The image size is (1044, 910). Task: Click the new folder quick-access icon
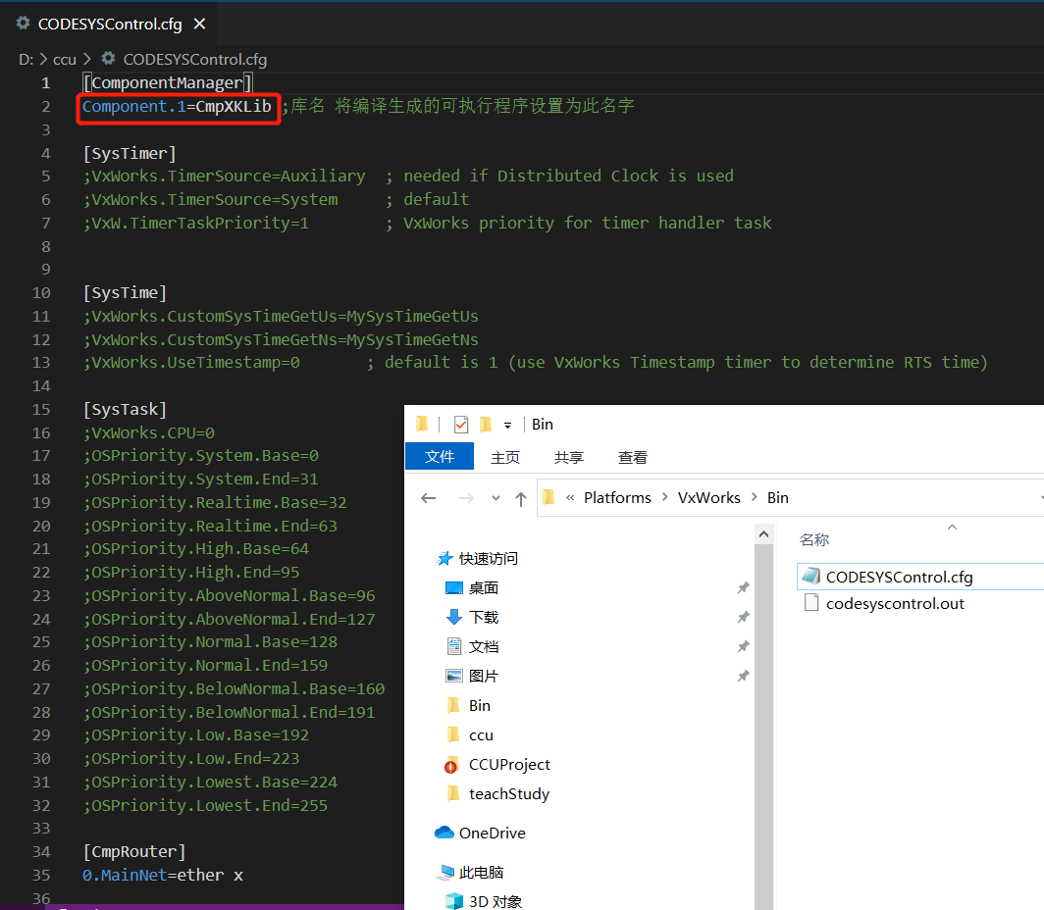coord(486,424)
